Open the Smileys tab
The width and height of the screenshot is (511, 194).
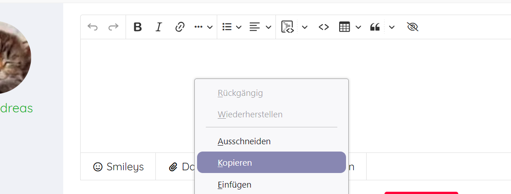pyautogui.click(x=118, y=167)
